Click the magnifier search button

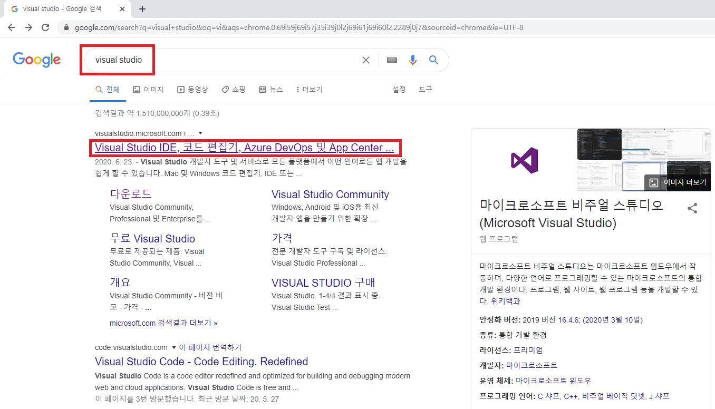(x=433, y=60)
